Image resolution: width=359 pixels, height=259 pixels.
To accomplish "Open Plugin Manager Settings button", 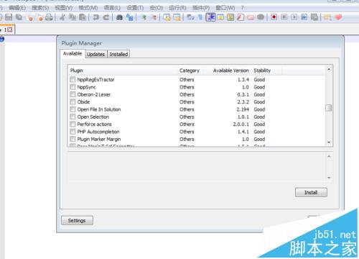I will tap(77, 220).
